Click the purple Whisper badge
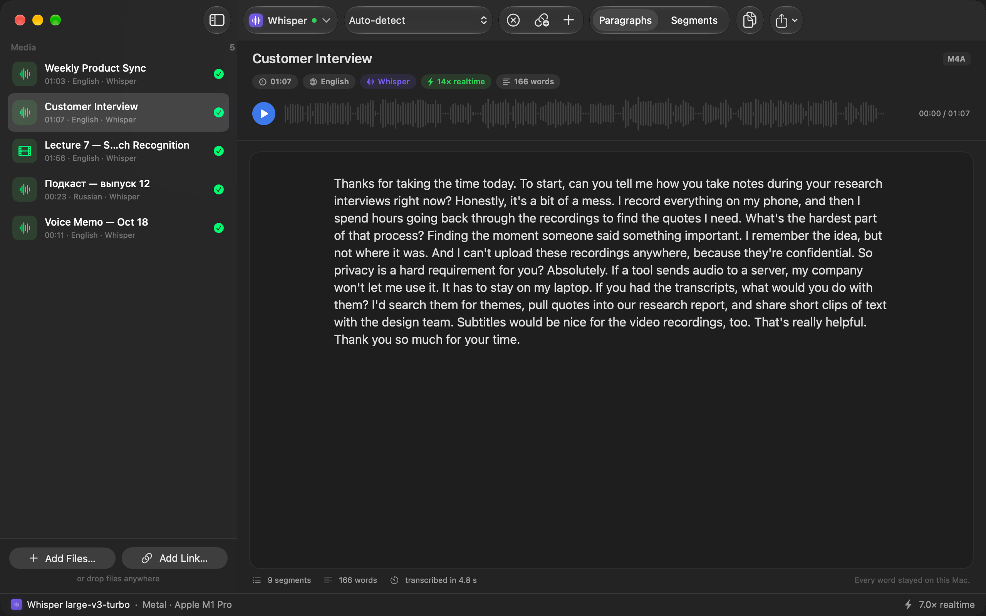The image size is (986, 616). click(x=388, y=82)
